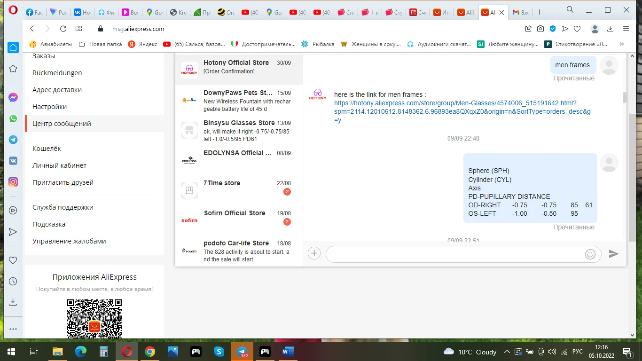Open the Яндекс bookmark
642x361 pixels.
[x=143, y=44]
